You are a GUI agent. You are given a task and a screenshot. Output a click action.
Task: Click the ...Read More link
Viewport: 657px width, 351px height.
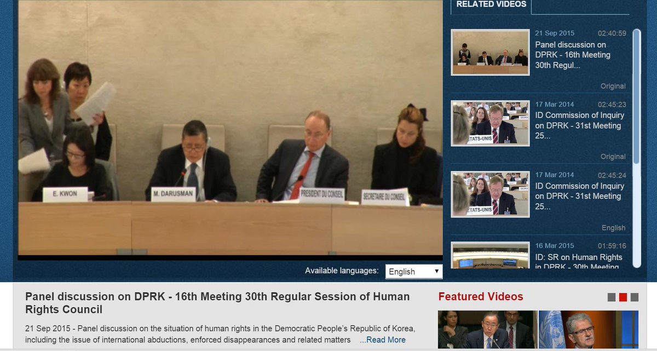383,340
